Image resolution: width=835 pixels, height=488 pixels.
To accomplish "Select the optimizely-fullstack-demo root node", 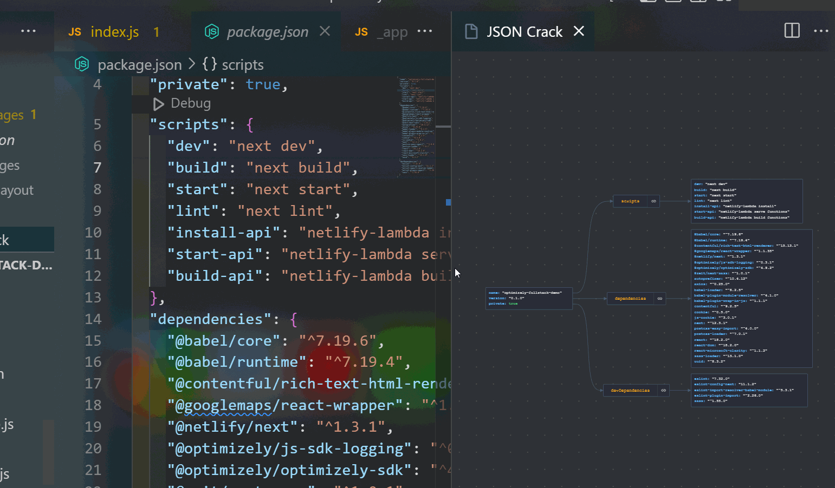I will (x=528, y=298).
